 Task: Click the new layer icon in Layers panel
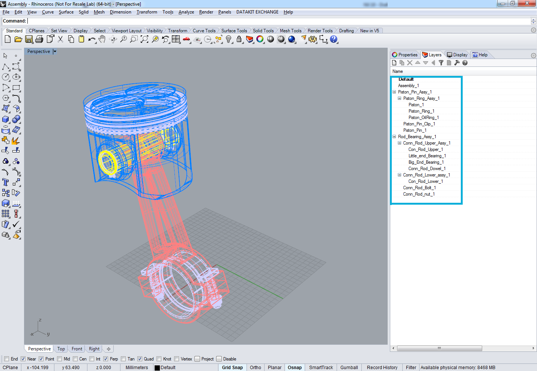394,63
